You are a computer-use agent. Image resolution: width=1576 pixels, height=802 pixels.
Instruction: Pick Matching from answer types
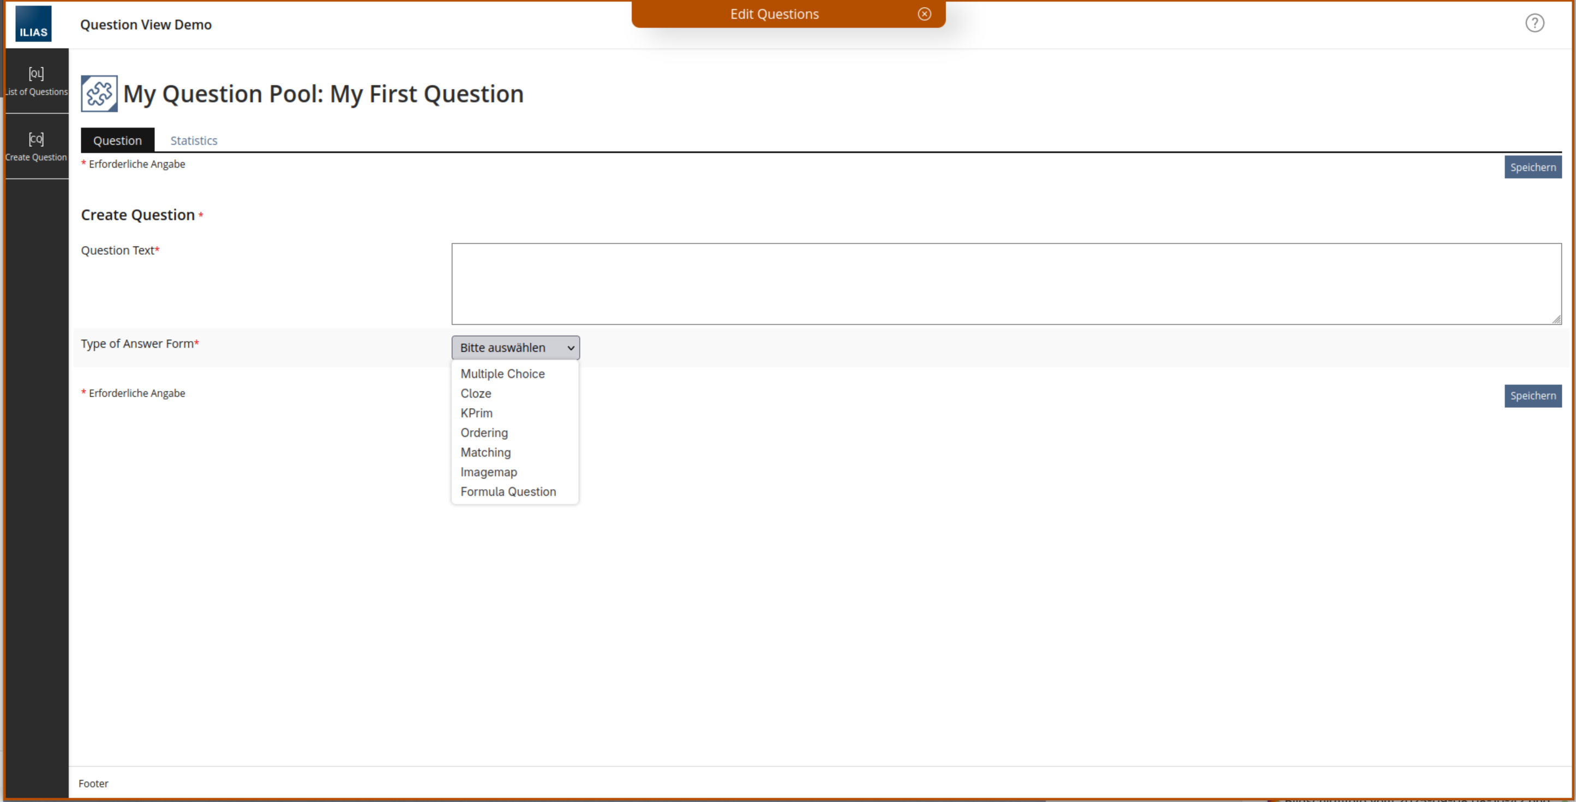485,452
